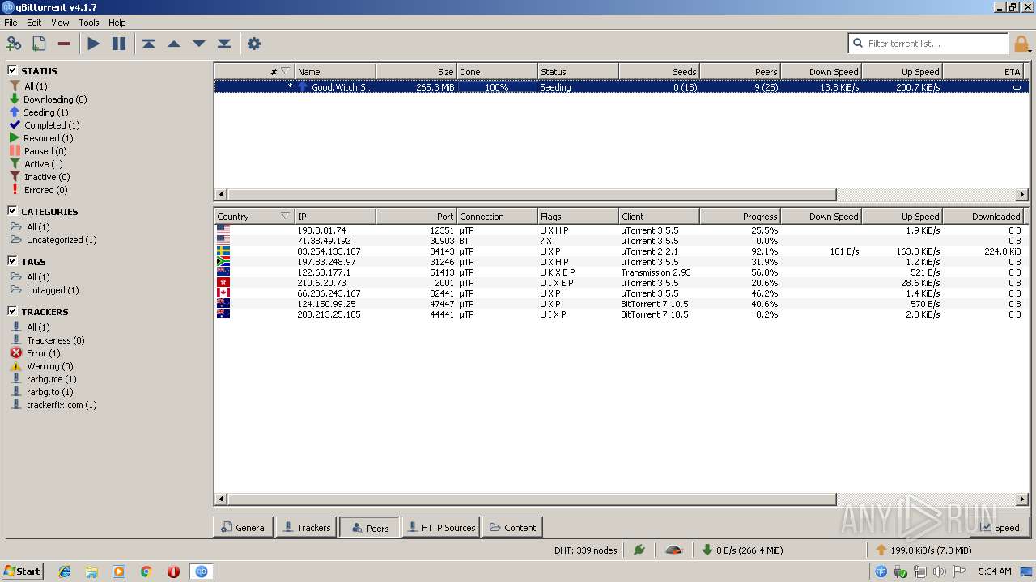Sort torrents by Name column header
The width and height of the screenshot is (1036, 582).
pos(335,71)
